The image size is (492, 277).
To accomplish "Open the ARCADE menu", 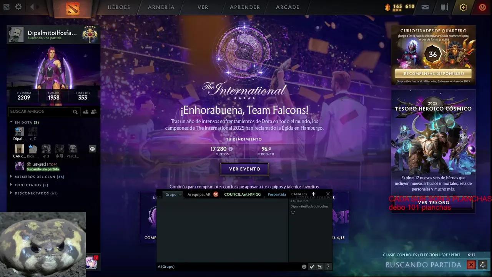I will click(x=288, y=7).
